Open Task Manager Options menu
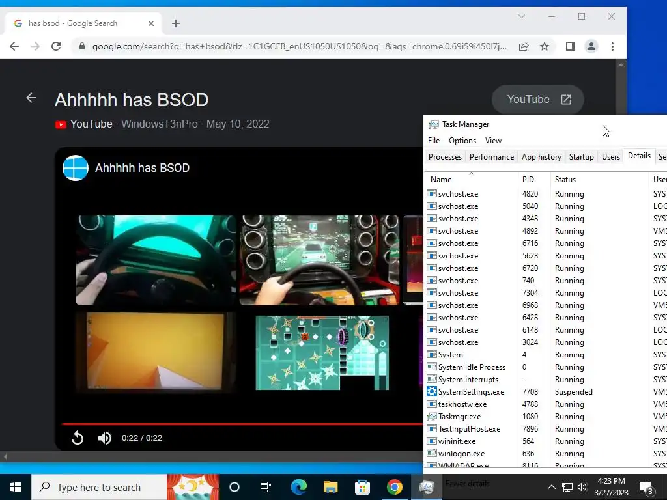667x500 pixels. (462, 141)
